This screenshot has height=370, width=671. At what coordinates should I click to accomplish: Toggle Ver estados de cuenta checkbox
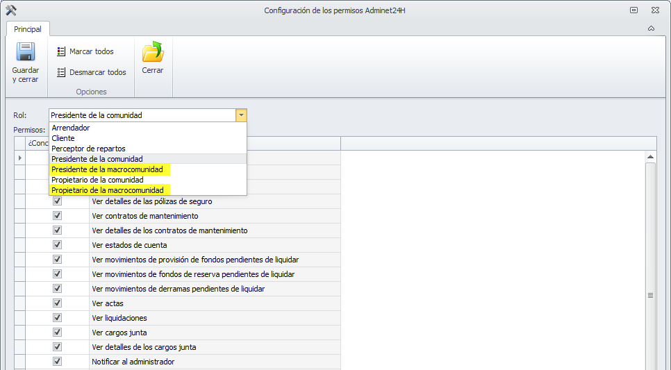pyautogui.click(x=57, y=244)
